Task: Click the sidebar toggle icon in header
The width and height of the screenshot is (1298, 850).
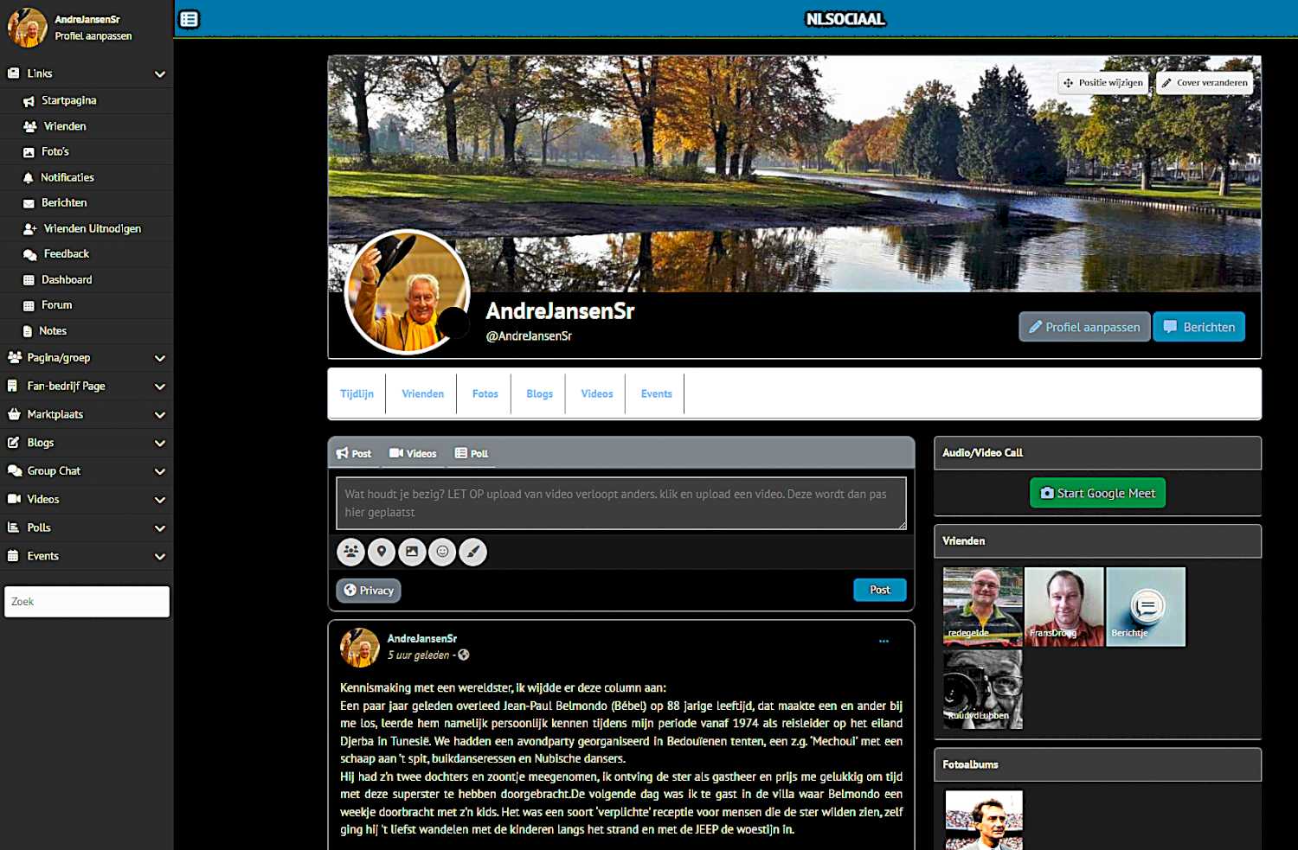Action: pos(189,19)
